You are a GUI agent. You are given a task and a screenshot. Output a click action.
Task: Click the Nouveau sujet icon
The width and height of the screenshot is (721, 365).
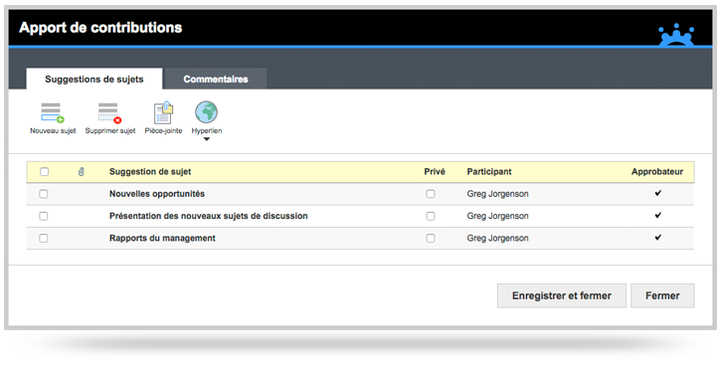[x=53, y=113]
